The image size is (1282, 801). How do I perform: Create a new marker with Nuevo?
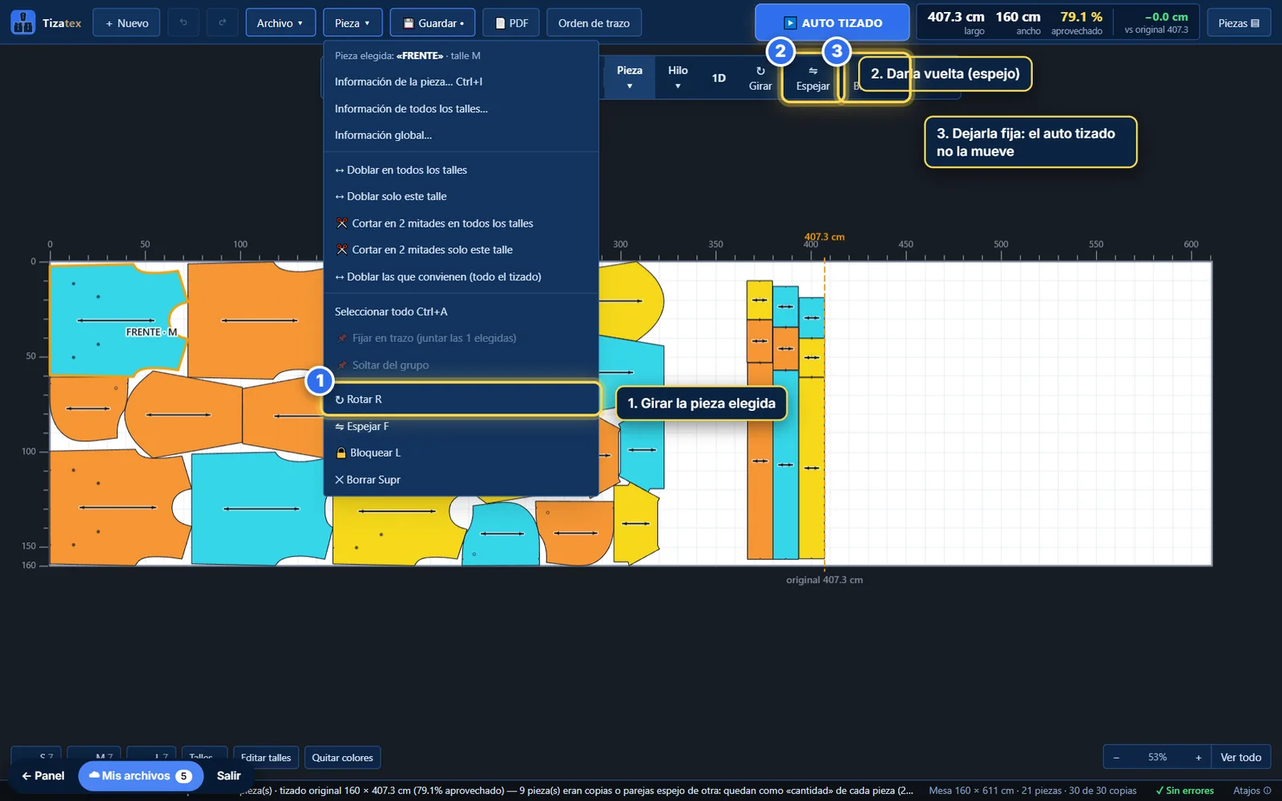pos(127,22)
